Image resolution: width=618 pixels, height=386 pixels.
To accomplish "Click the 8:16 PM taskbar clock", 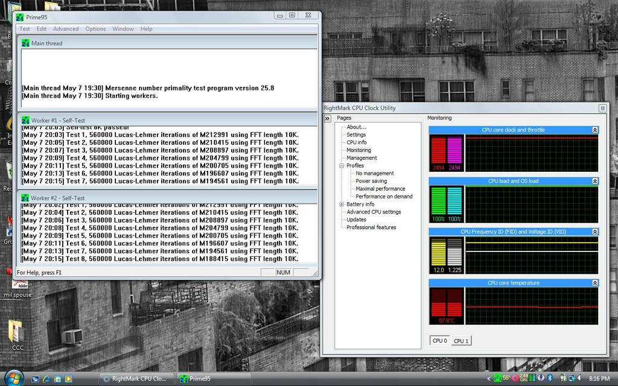I will pyautogui.click(x=599, y=379).
